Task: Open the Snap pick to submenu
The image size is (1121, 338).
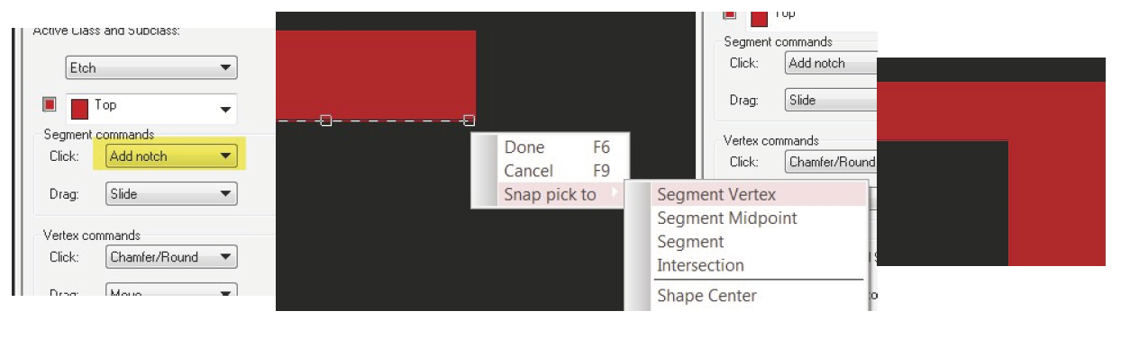Action: tap(550, 194)
